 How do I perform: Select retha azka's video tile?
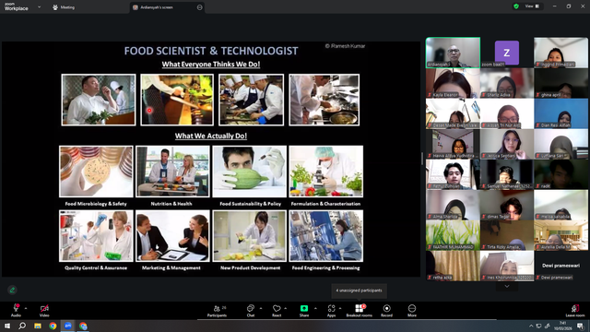[x=453, y=266]
